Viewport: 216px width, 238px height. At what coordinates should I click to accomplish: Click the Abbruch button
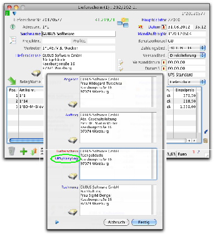[x=116, y=222]
